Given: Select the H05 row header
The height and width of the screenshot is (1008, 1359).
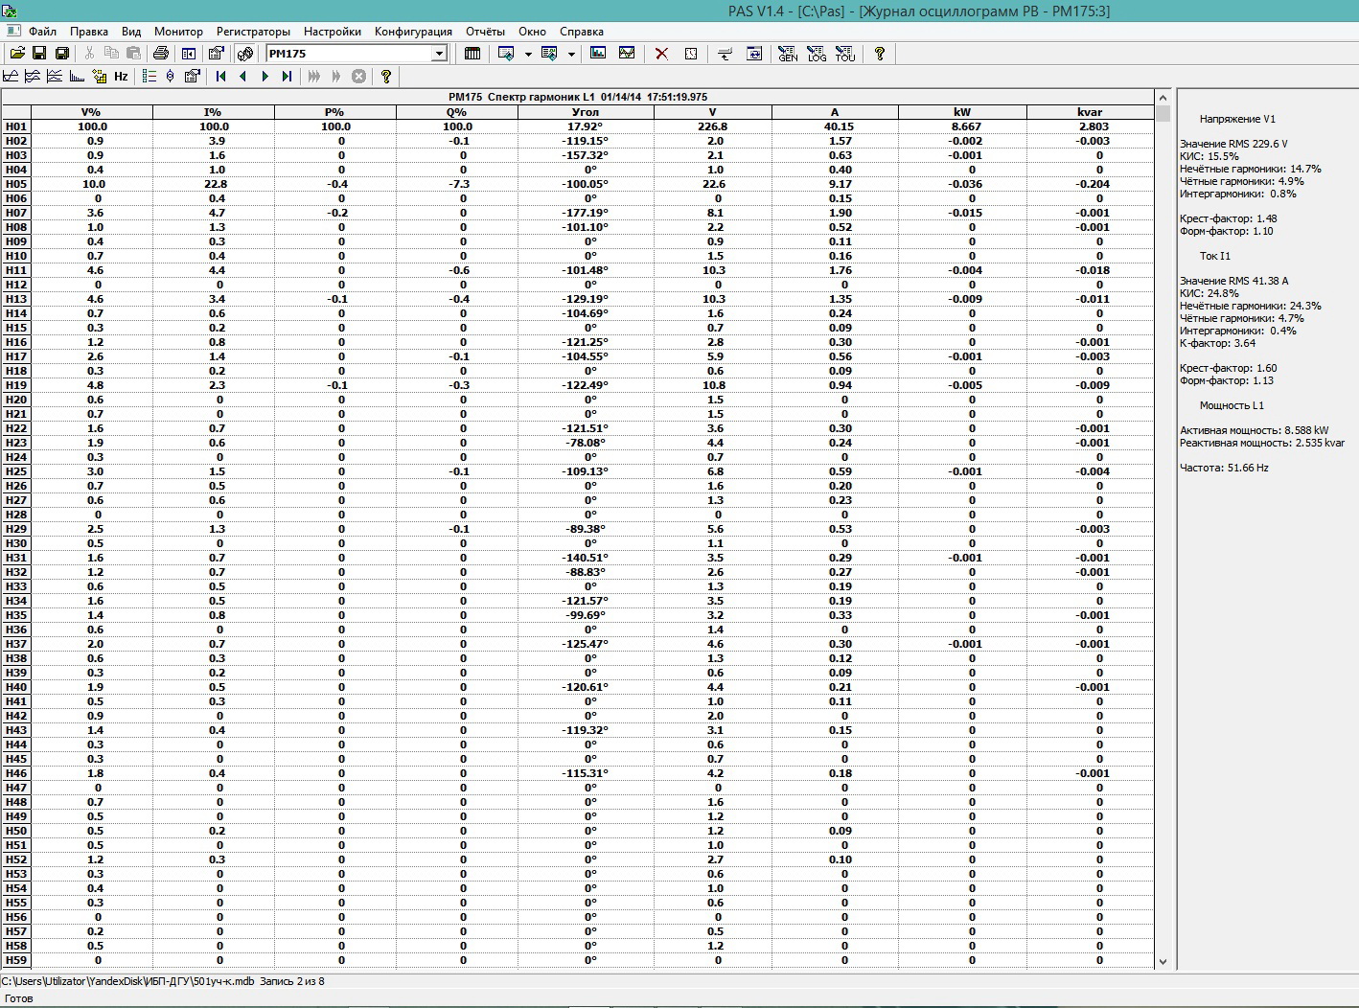Looking at the screenshot, I should (16, 184).
